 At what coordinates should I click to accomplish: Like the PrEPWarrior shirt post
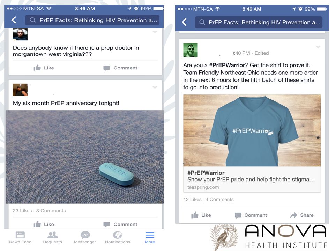(x=201, y=215)
